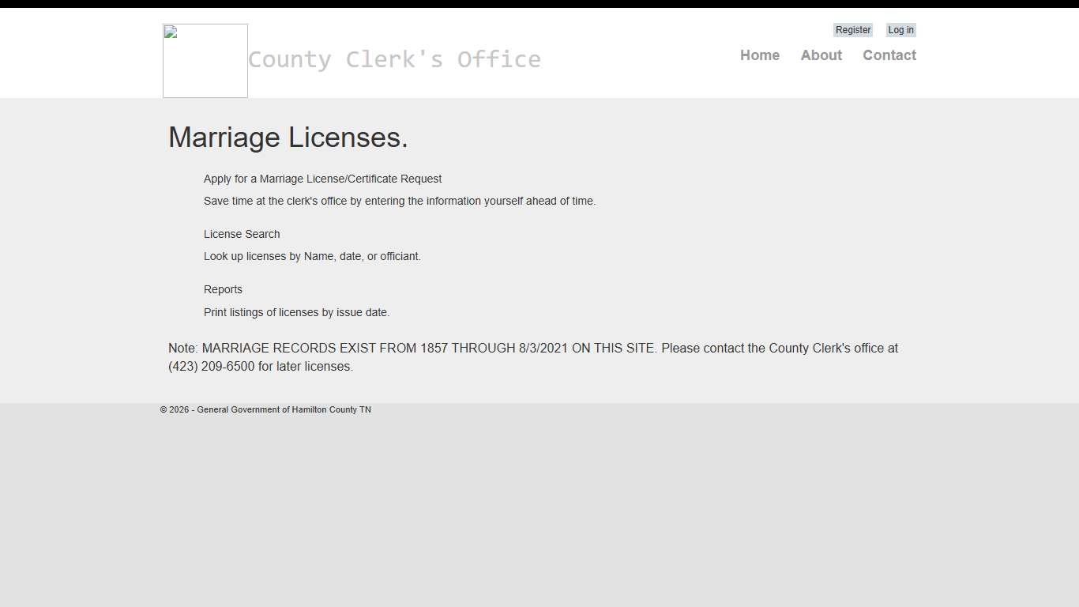Click the County Clerk's Office header title
1079x607 pixels.
[x=395, y=59]
